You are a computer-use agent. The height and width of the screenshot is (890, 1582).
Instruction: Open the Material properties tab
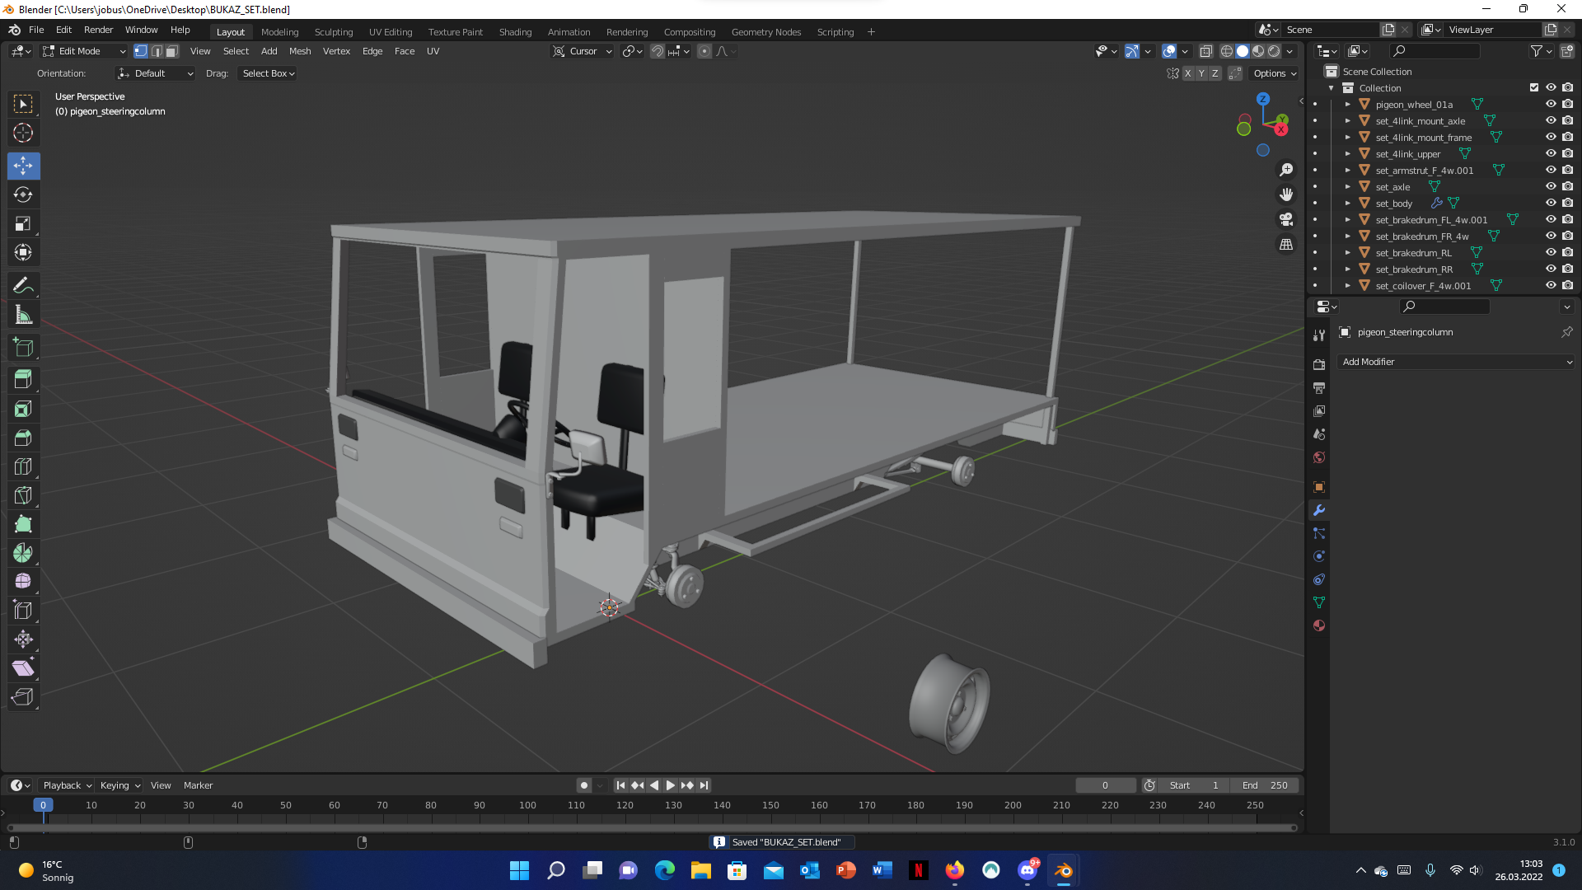tap(1319, 625)
